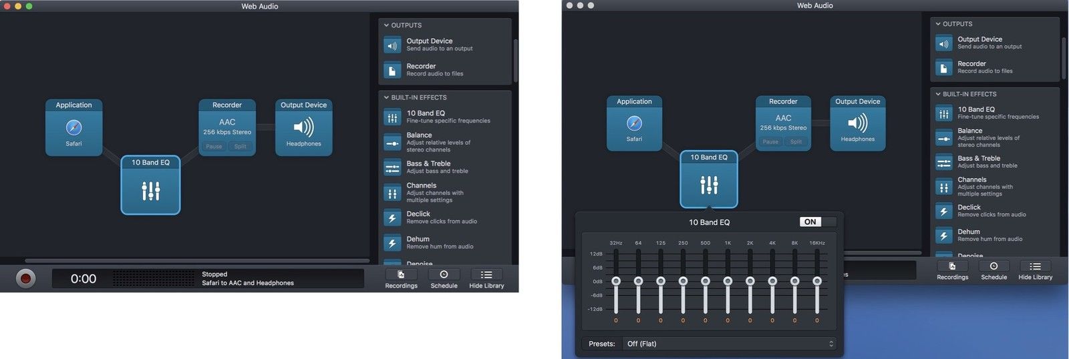Open Schedule in the right window's bottom bar
The width and height of the screenshot is (1069, 359).
[x=994, y=270]
